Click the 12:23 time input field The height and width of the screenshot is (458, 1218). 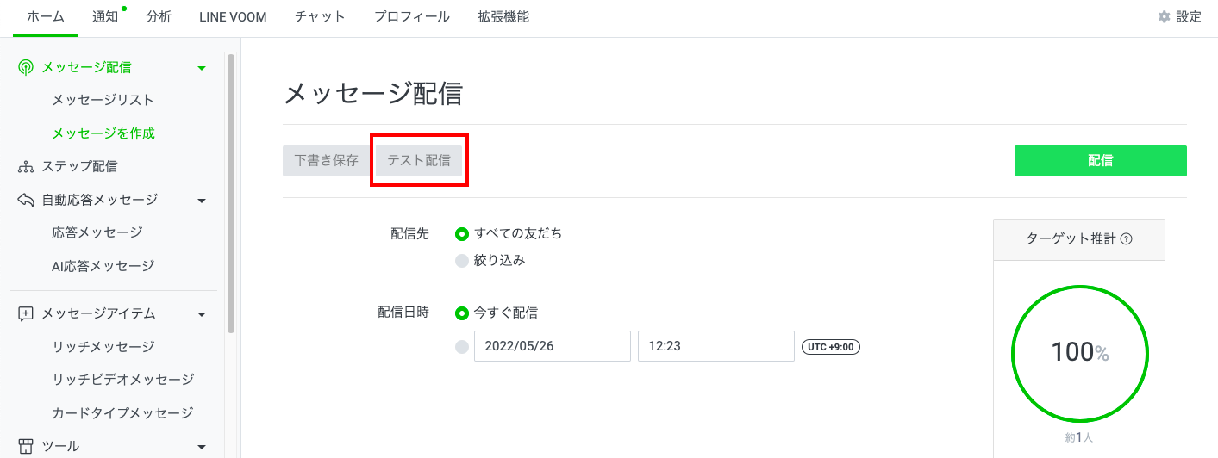[x=715, y=346]
